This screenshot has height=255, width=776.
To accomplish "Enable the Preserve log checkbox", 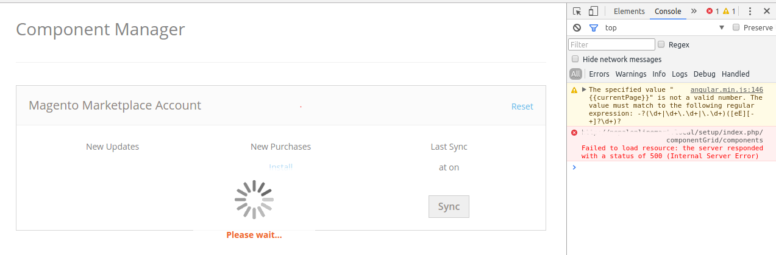I will click(736, 27).
